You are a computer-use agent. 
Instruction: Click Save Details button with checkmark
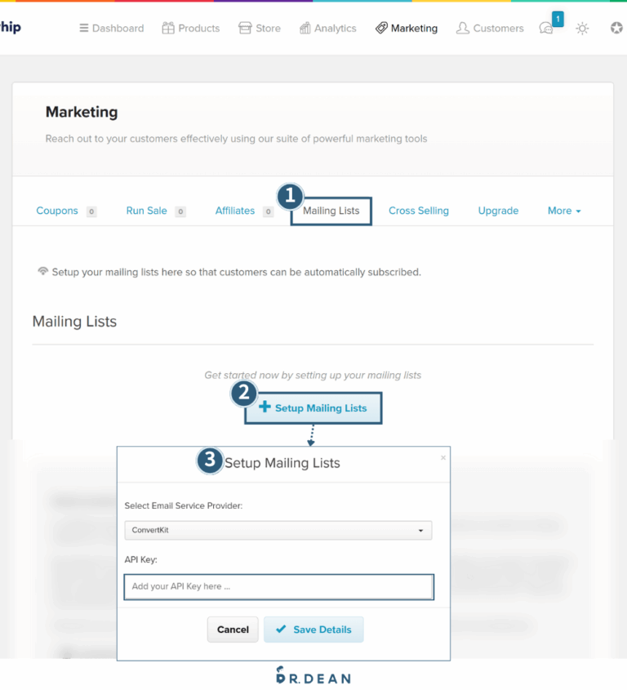pyautogui.click(x=313, y=630)
